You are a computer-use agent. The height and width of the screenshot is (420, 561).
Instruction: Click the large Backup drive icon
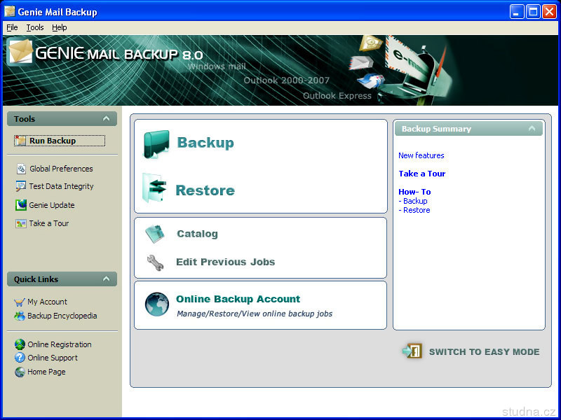pyautogui.click(x=156, y=144)
